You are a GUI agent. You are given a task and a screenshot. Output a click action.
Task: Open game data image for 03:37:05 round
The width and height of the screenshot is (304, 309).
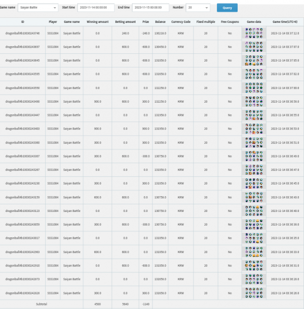click(254, 60)
